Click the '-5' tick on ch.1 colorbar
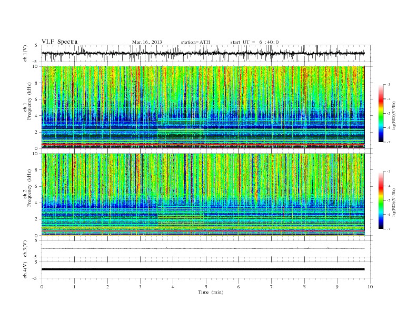The height and width of the screenshot is (322, 417). pos(389,114)
